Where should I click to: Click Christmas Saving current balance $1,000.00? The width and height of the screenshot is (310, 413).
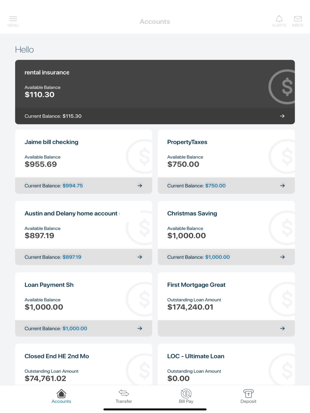click(217, 257)
